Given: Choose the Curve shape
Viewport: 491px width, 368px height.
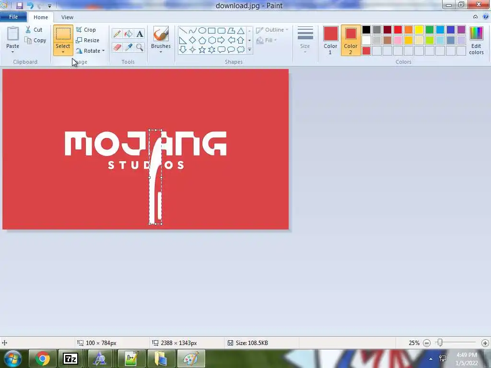Looking at the screenshot, I should tap(193, 30).
